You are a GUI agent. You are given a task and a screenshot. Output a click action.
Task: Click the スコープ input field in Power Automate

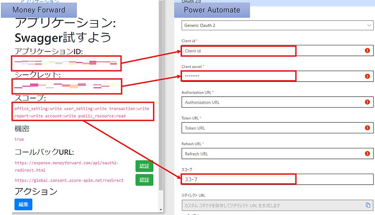point(277,179)
